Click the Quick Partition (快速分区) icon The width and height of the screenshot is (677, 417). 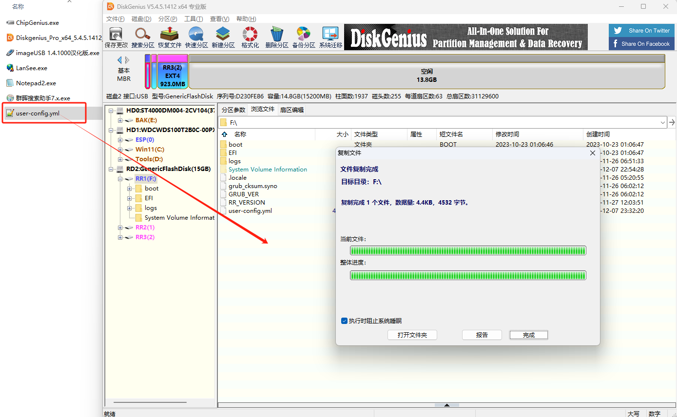pos(196,37)
